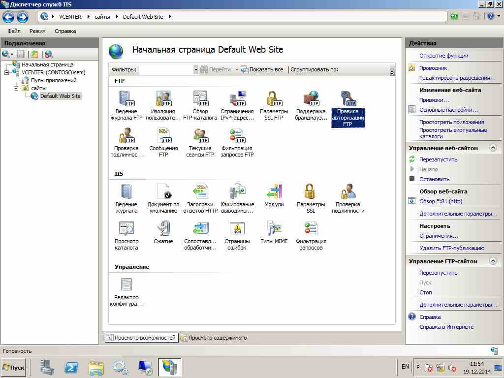Open IIS Параметры SSL icon
This screenshot has width=504, height=378.
[311, 198]
